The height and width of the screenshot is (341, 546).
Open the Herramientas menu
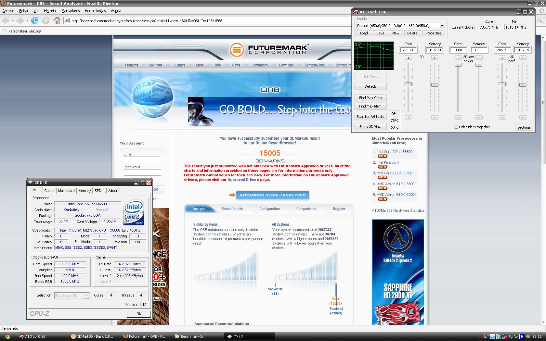(x=95, y=11)
